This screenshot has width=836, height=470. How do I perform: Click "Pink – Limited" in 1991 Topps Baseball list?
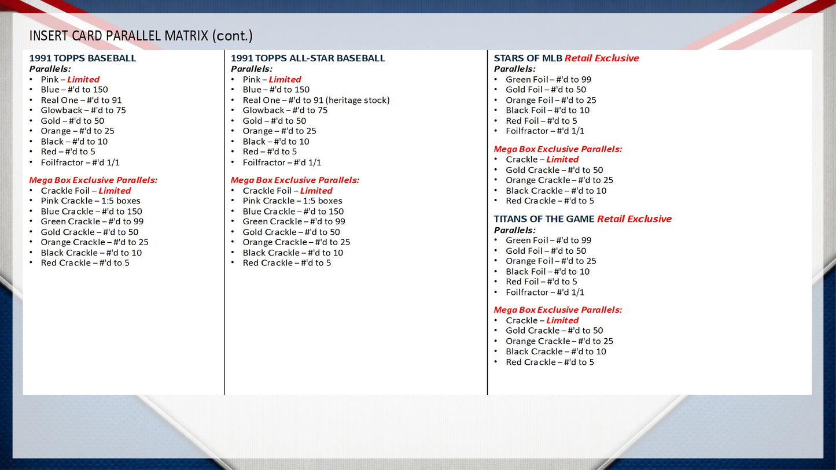pyautogui.click(x=70, y=79)
